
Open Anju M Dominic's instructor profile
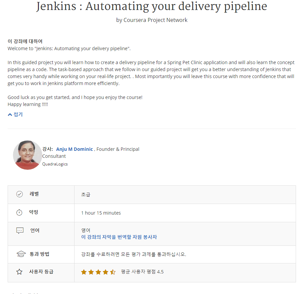[75, 149]
